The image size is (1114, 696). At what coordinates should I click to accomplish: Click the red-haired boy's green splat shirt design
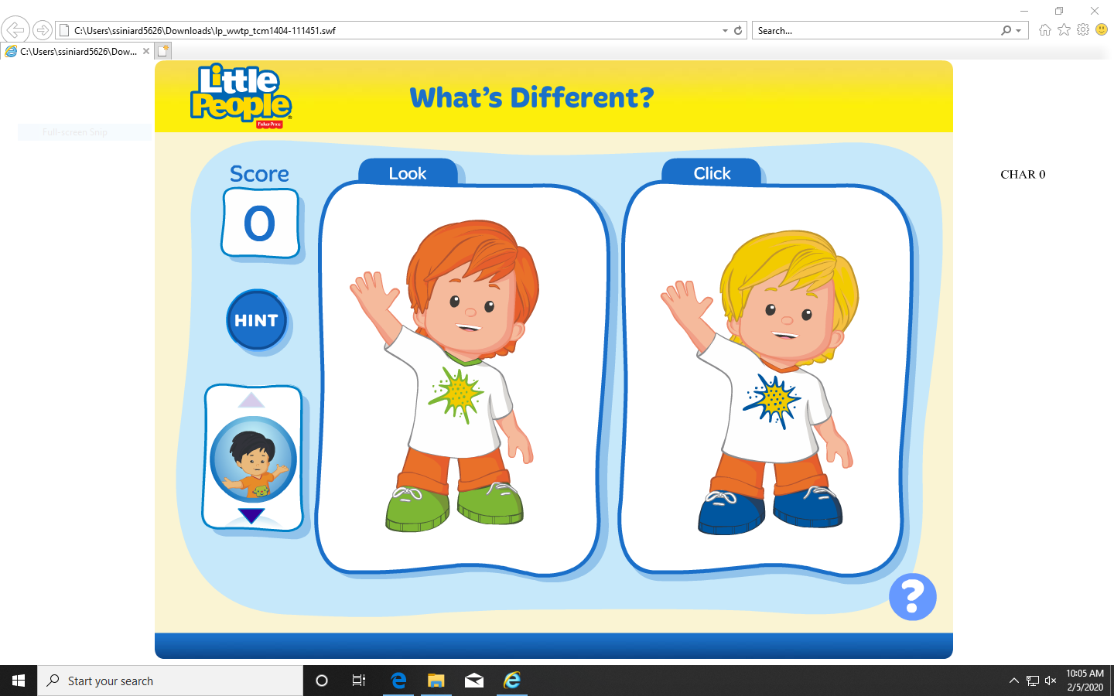point(456,395)
